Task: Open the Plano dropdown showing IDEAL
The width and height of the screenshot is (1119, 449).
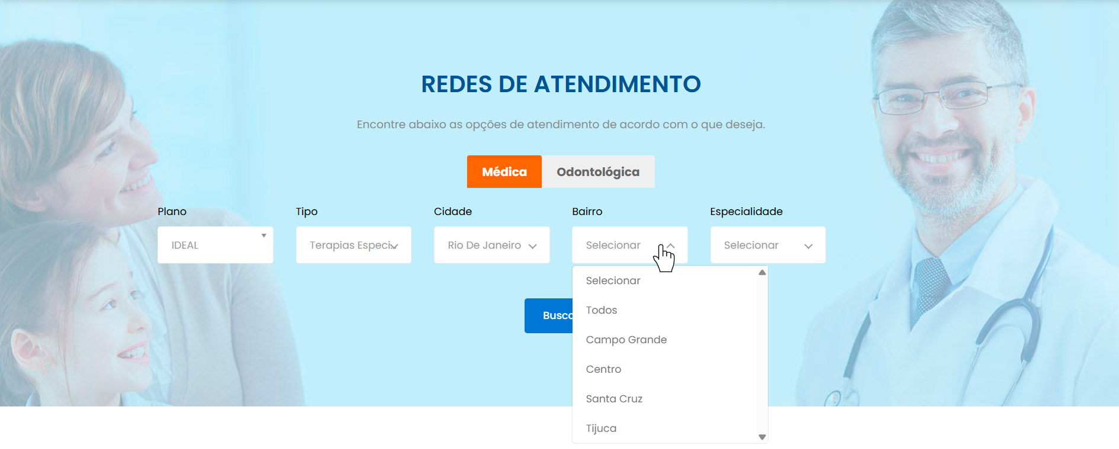Action: point(216,245)
